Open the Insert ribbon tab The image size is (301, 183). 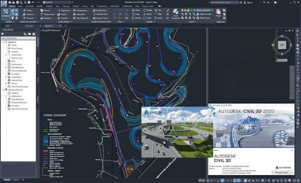point(20,6)
